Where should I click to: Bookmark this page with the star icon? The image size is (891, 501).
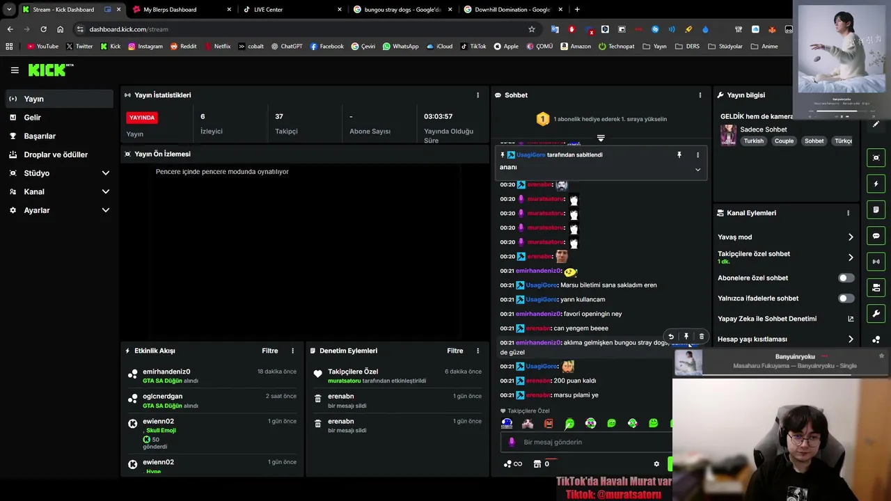tap(532, 29)
